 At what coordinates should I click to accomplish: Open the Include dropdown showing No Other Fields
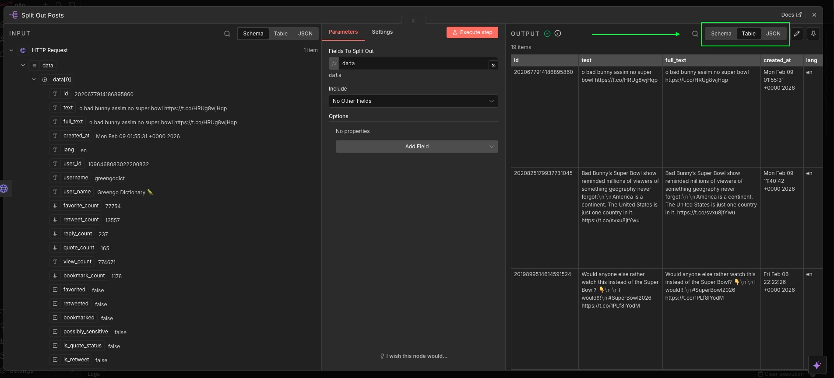[413, 101]
